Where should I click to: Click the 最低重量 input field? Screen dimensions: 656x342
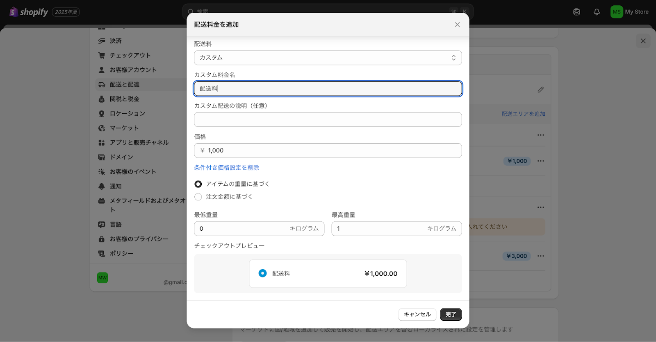pos(259,229)
